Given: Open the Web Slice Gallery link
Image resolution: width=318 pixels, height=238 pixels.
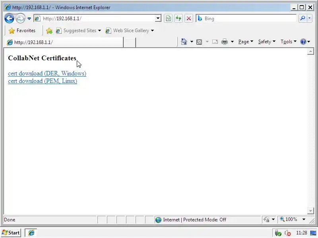Looking at the screenshot, I should [x=127, y=31].
